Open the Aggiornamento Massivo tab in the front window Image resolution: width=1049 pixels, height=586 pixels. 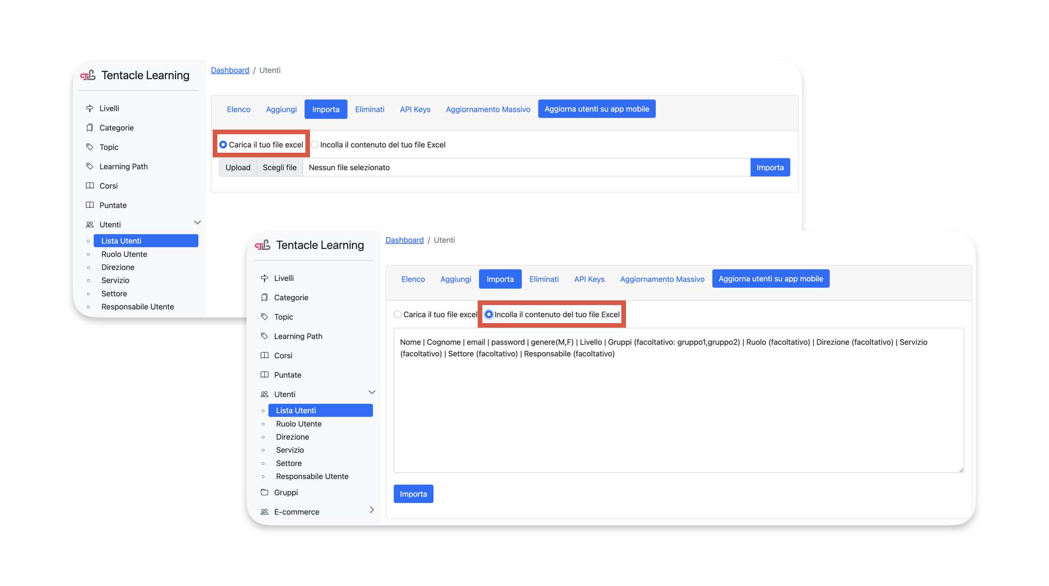(x=662, y=279)
